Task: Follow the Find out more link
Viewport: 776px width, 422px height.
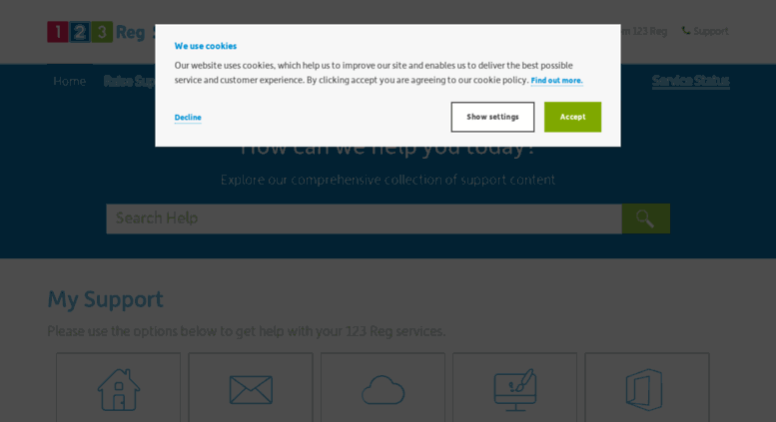Action: tap(556, 80)
